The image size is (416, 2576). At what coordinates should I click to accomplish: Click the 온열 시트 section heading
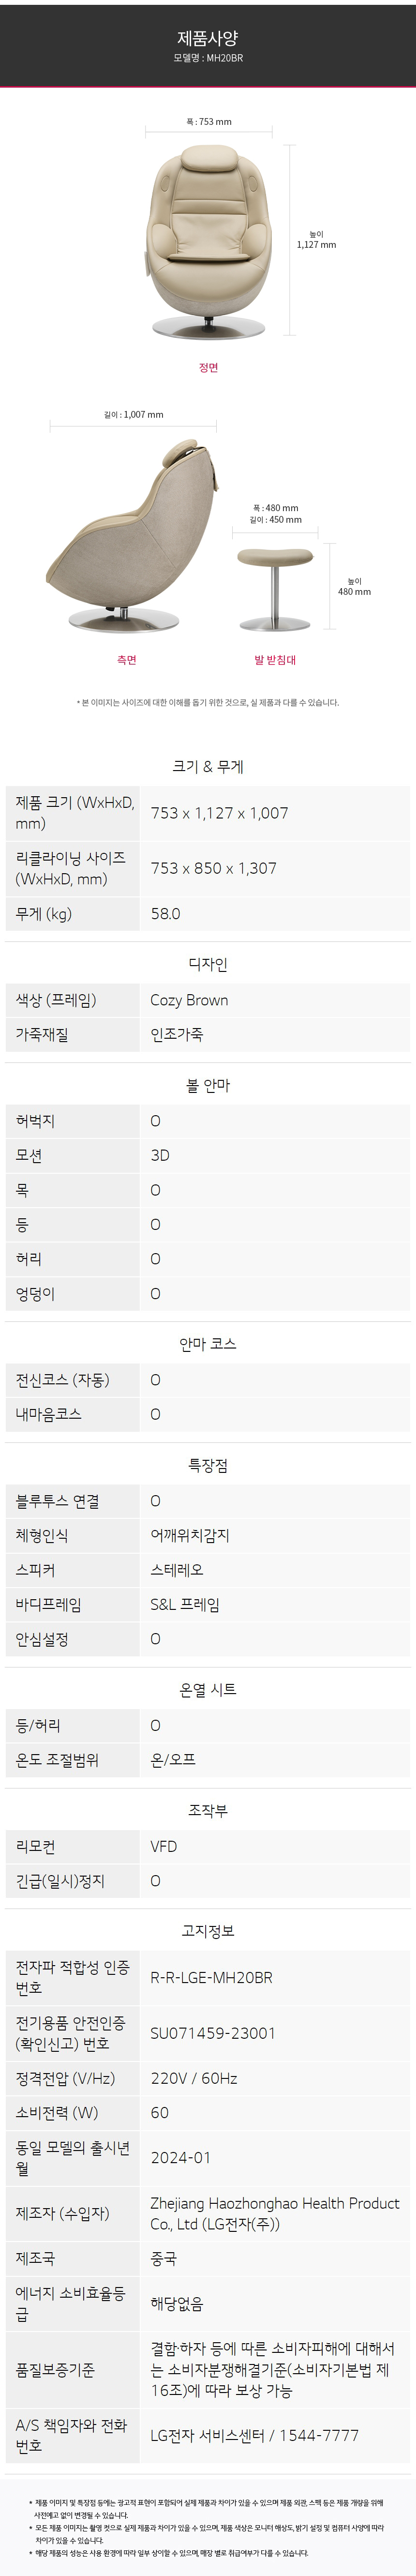click(x=208, y=1690)
